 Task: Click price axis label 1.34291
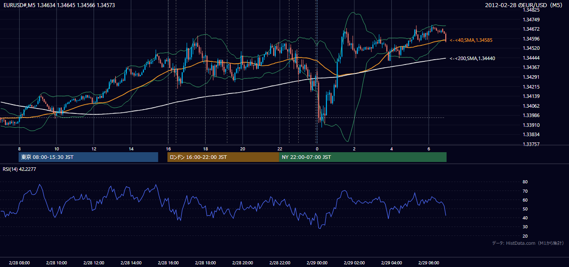(531, 77)
